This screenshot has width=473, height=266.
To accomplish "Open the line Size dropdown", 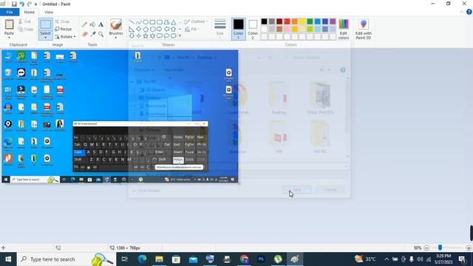I will click(220, 28).
